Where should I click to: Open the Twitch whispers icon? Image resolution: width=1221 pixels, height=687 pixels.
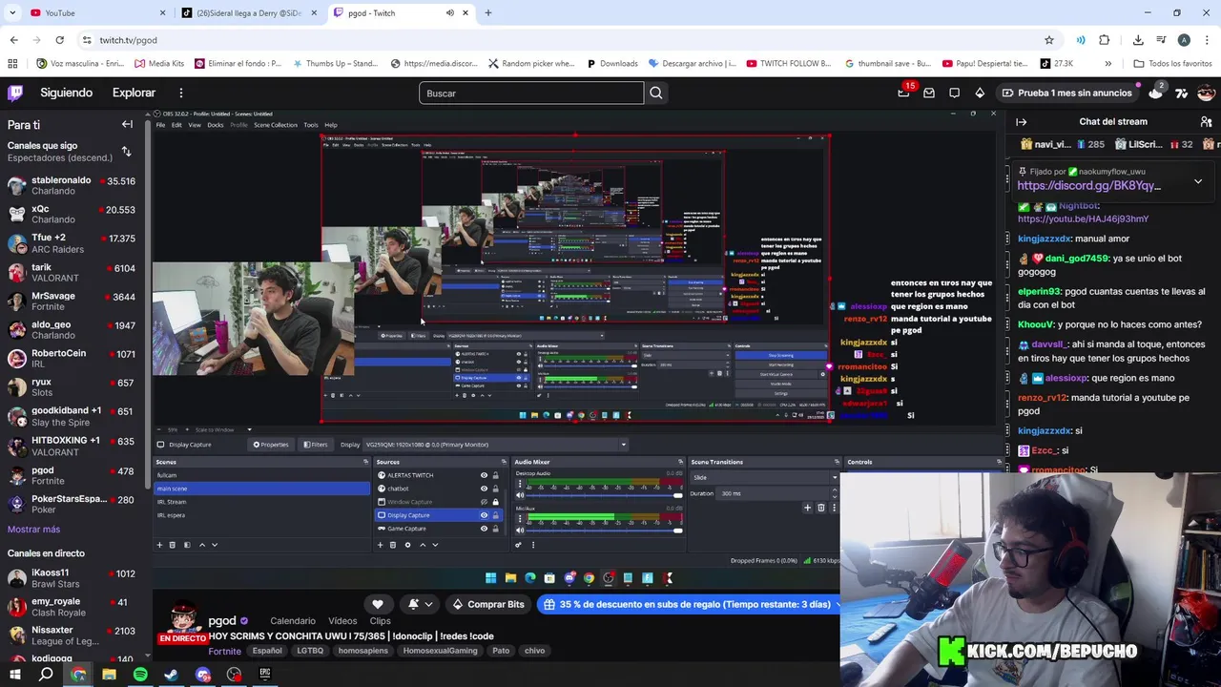(x=954, y=93)
